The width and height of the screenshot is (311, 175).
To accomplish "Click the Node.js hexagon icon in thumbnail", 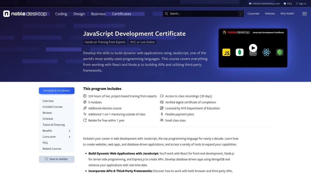I will tap(280, 52).
